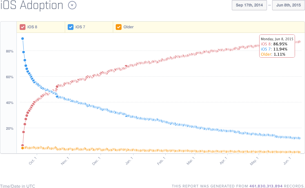This screenshot has width=305, height=188.
Task: Select the iOS 7 legend label
Action: pos(79,27)
